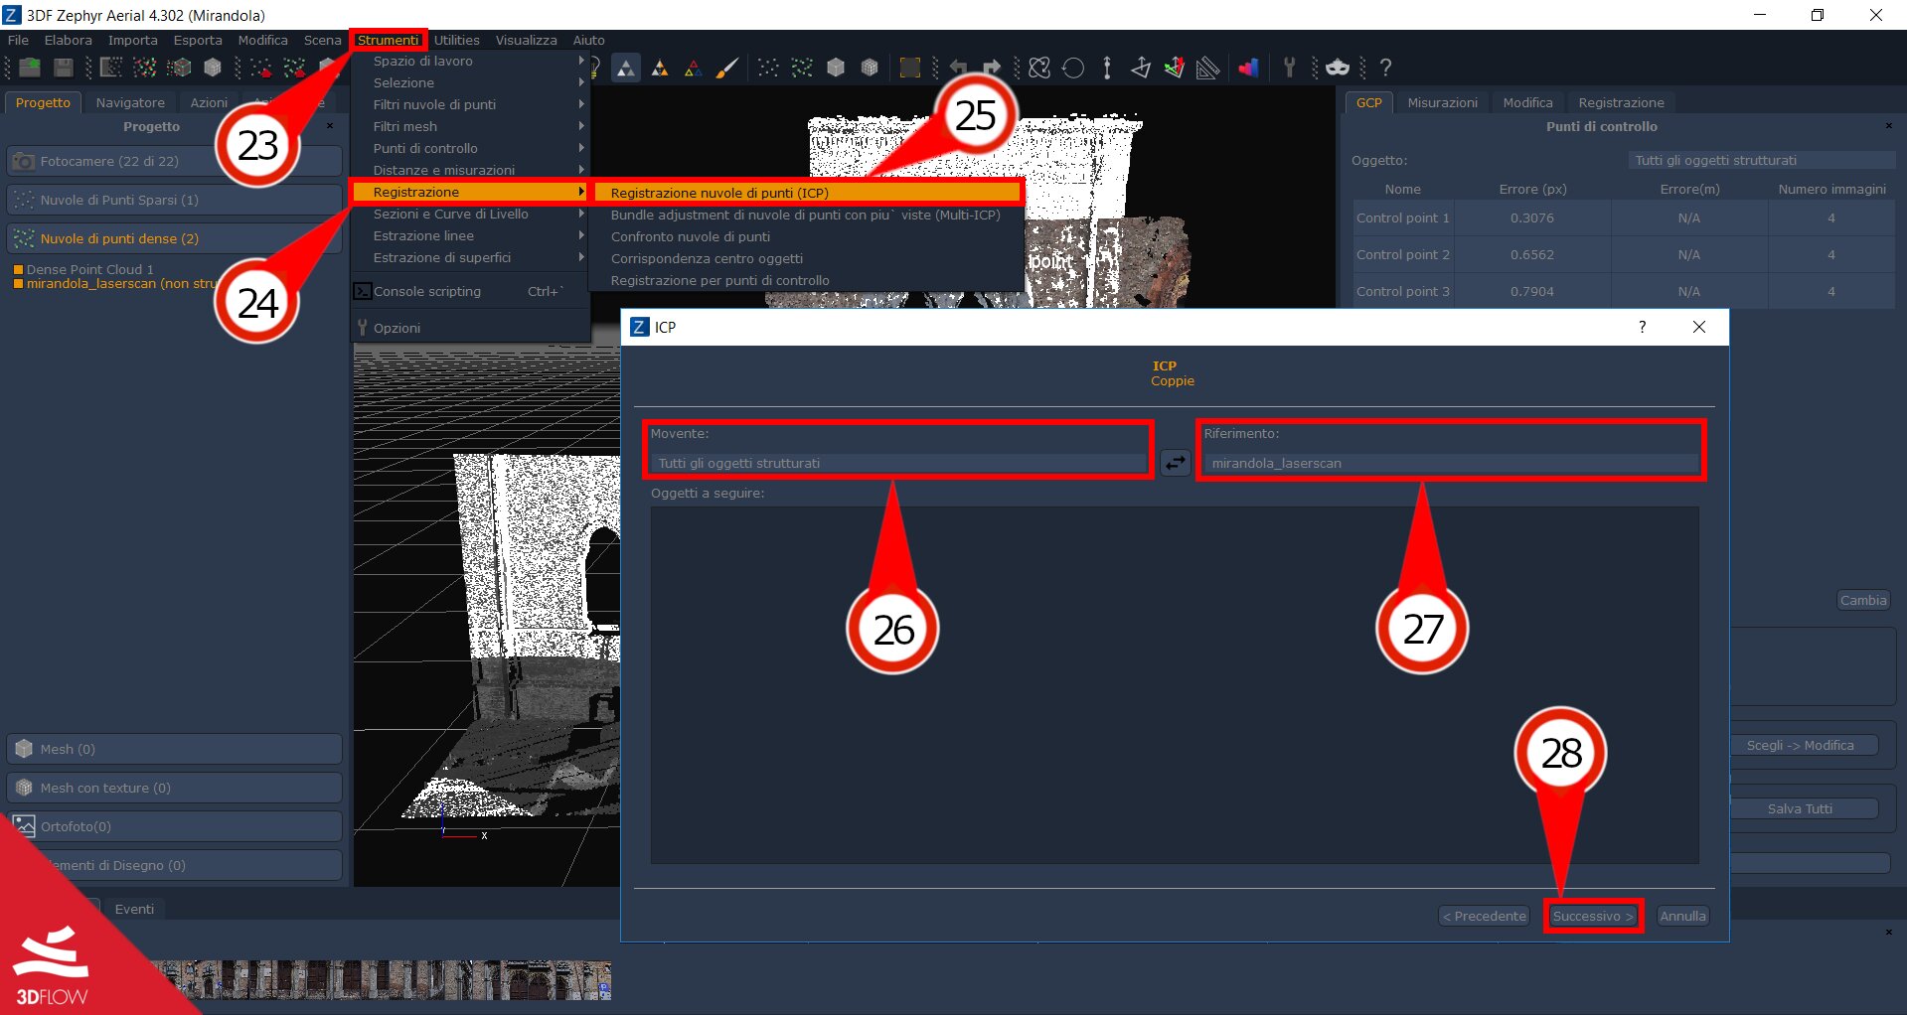Show the textured mesh cube icon

(870, 68)
